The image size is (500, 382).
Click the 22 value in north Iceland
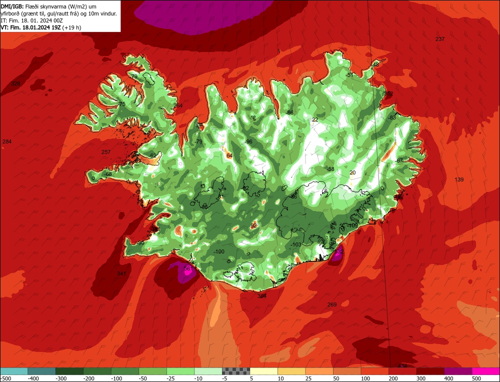point(315,119)
